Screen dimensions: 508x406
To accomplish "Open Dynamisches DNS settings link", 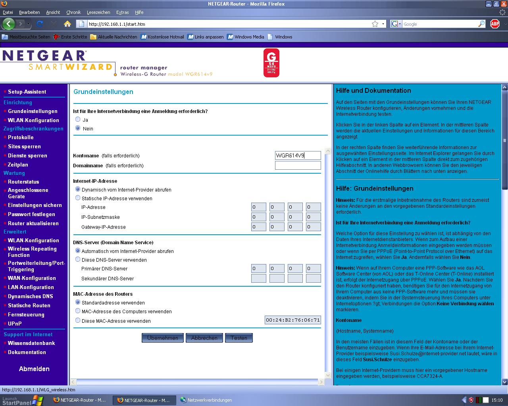I will coord(31,296).
